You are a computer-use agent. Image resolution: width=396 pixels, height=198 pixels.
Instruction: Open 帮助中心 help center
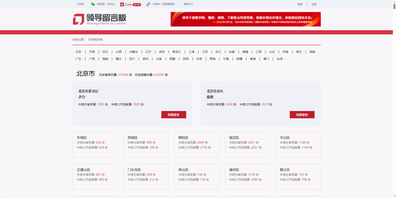(x=188, y=4)
